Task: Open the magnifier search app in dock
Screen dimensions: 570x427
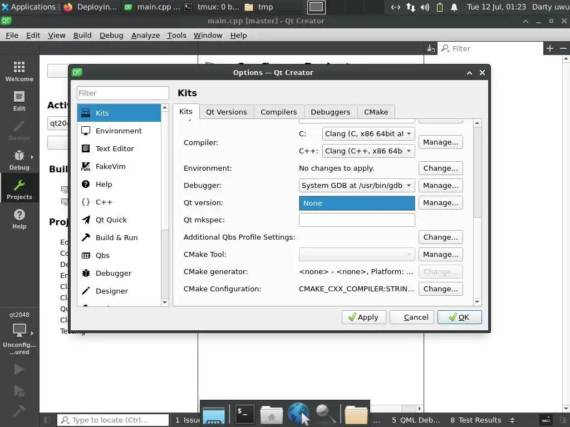Action: pos(325,414)
